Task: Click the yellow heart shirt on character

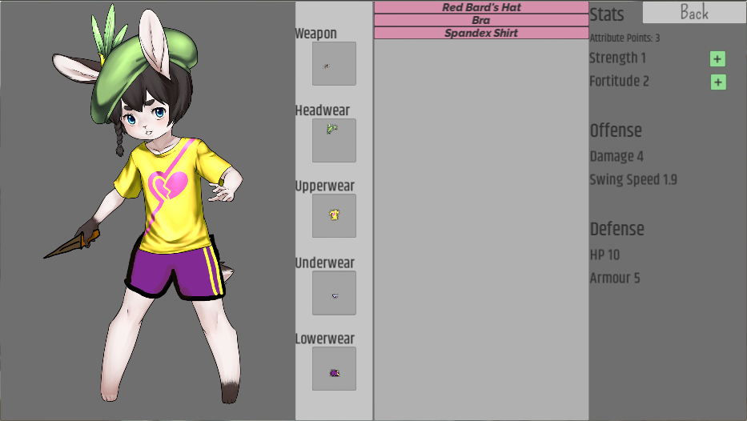Action: coord(171,195)
